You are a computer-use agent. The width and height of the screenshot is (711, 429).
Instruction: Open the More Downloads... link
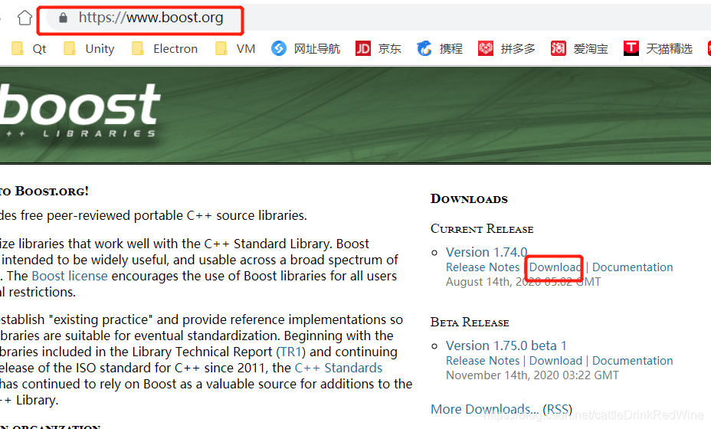point(485,409)
